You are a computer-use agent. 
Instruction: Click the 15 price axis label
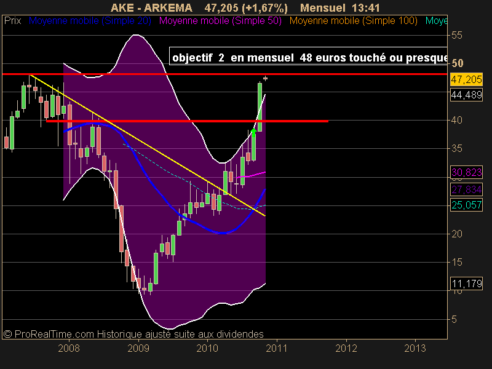point(457,262)
